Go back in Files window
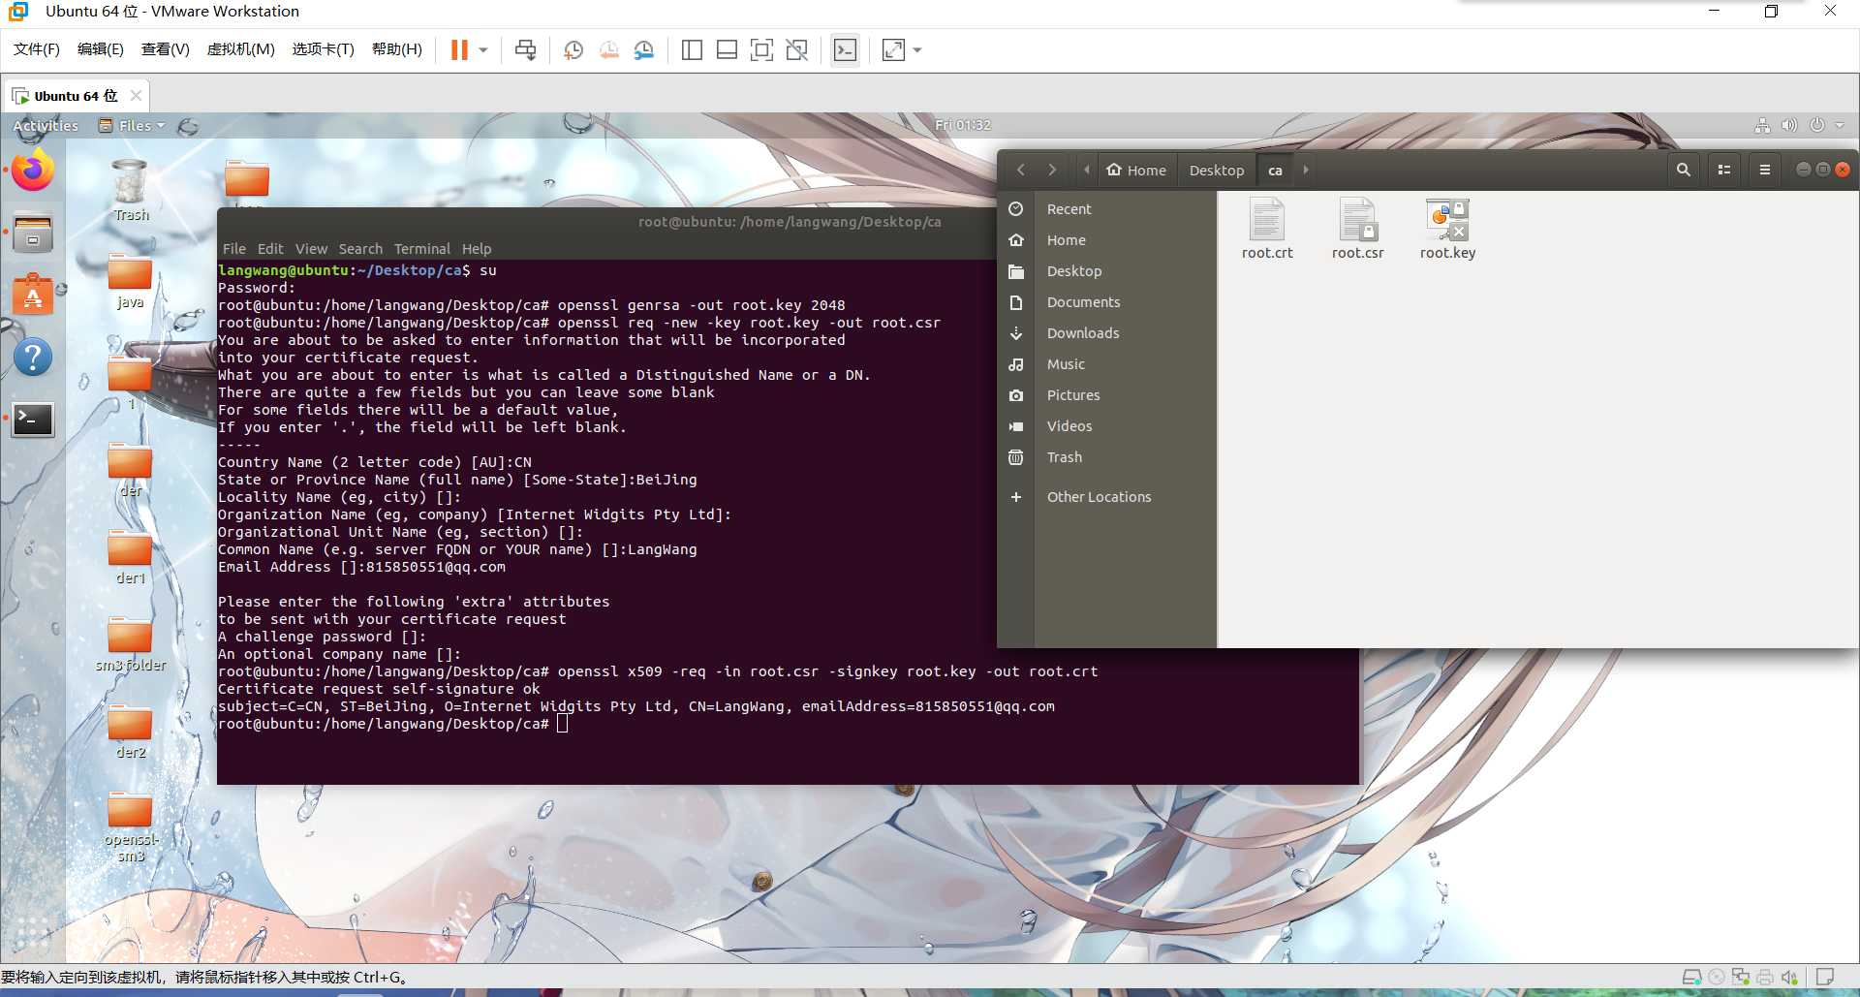 click(1021, 170)
